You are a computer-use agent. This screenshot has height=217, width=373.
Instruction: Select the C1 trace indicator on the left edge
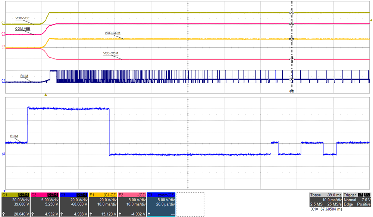(3, 22)
